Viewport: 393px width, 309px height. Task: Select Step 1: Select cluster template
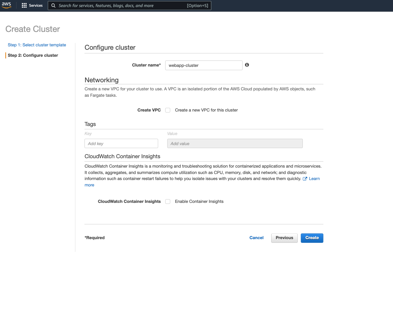tap(37, 45)
